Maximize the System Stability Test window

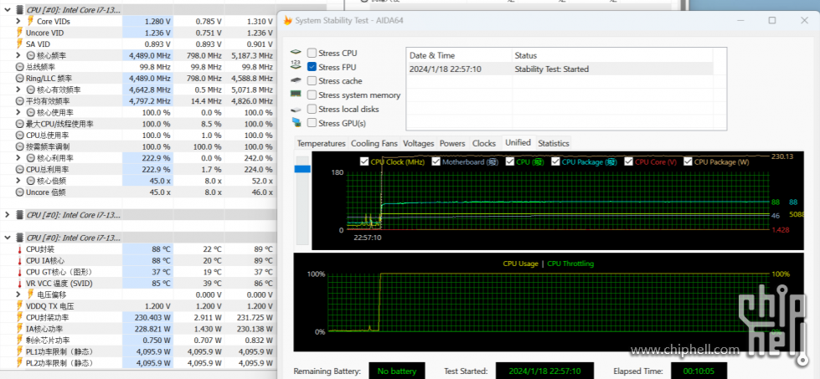pyautogui.click(x=772, y=20)
